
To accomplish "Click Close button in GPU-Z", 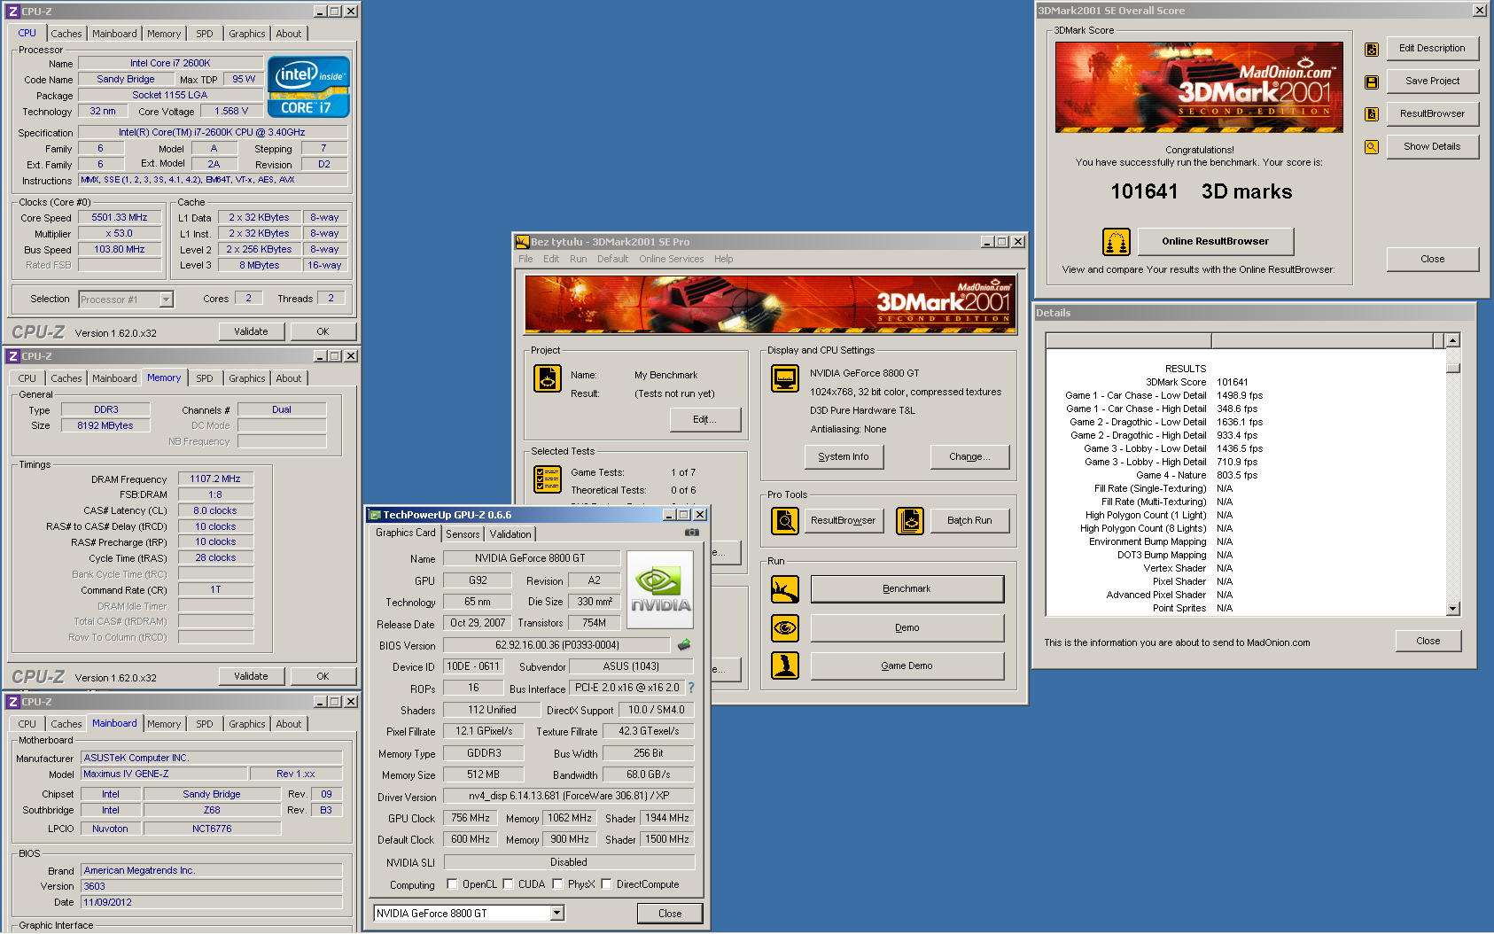I will [x=670, y=914].
